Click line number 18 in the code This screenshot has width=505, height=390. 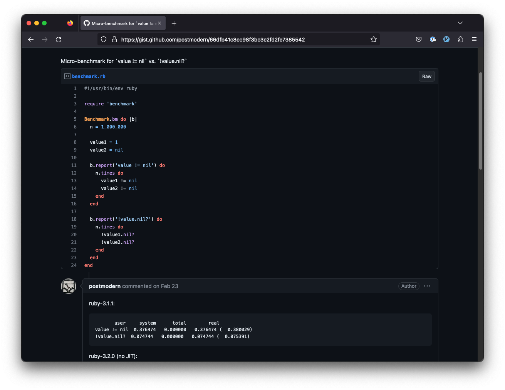(x=74, y=219)
